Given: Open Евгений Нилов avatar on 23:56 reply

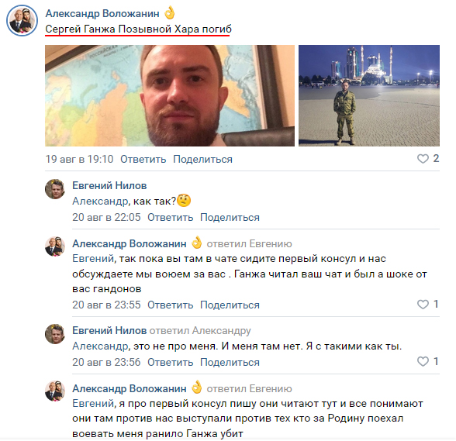Looking at the screenshot, I should (55, 334).
